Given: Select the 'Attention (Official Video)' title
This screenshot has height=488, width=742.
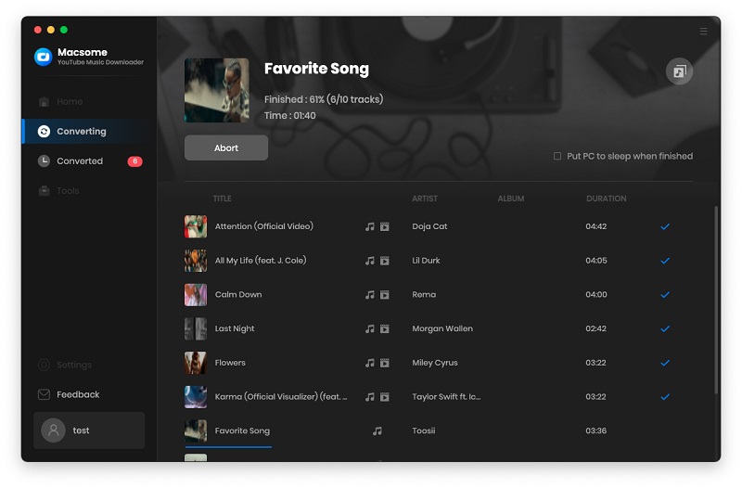Looking at the screenshot, I should tap(264, 226).
